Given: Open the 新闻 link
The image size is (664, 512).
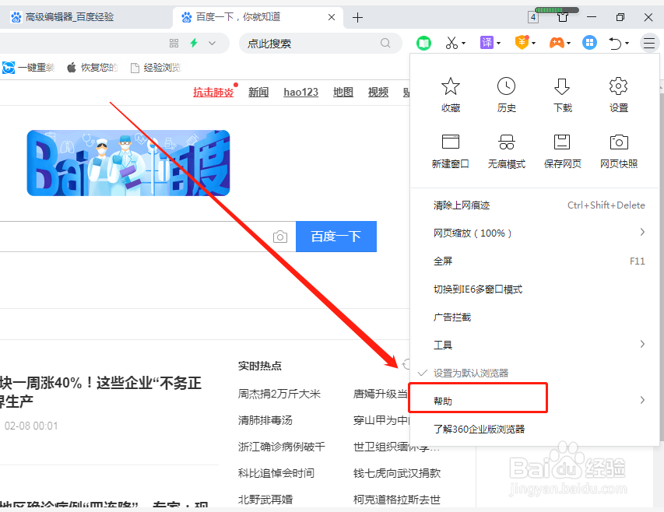Looking at the screenshot, I should (x=258, y=93).
